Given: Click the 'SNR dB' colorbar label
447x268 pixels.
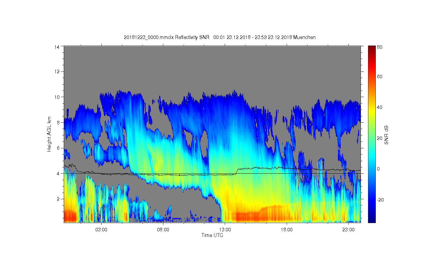Looking at the screenshot, I should click(x=387, y=135).
